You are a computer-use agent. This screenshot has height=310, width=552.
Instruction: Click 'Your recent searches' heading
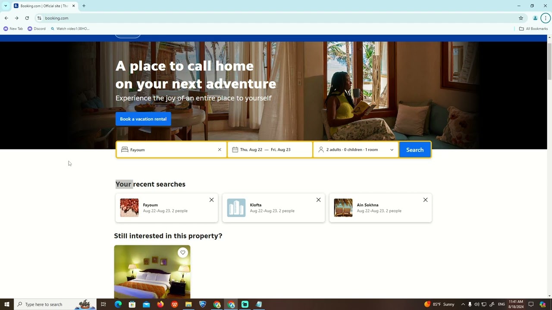click(151, 184)
